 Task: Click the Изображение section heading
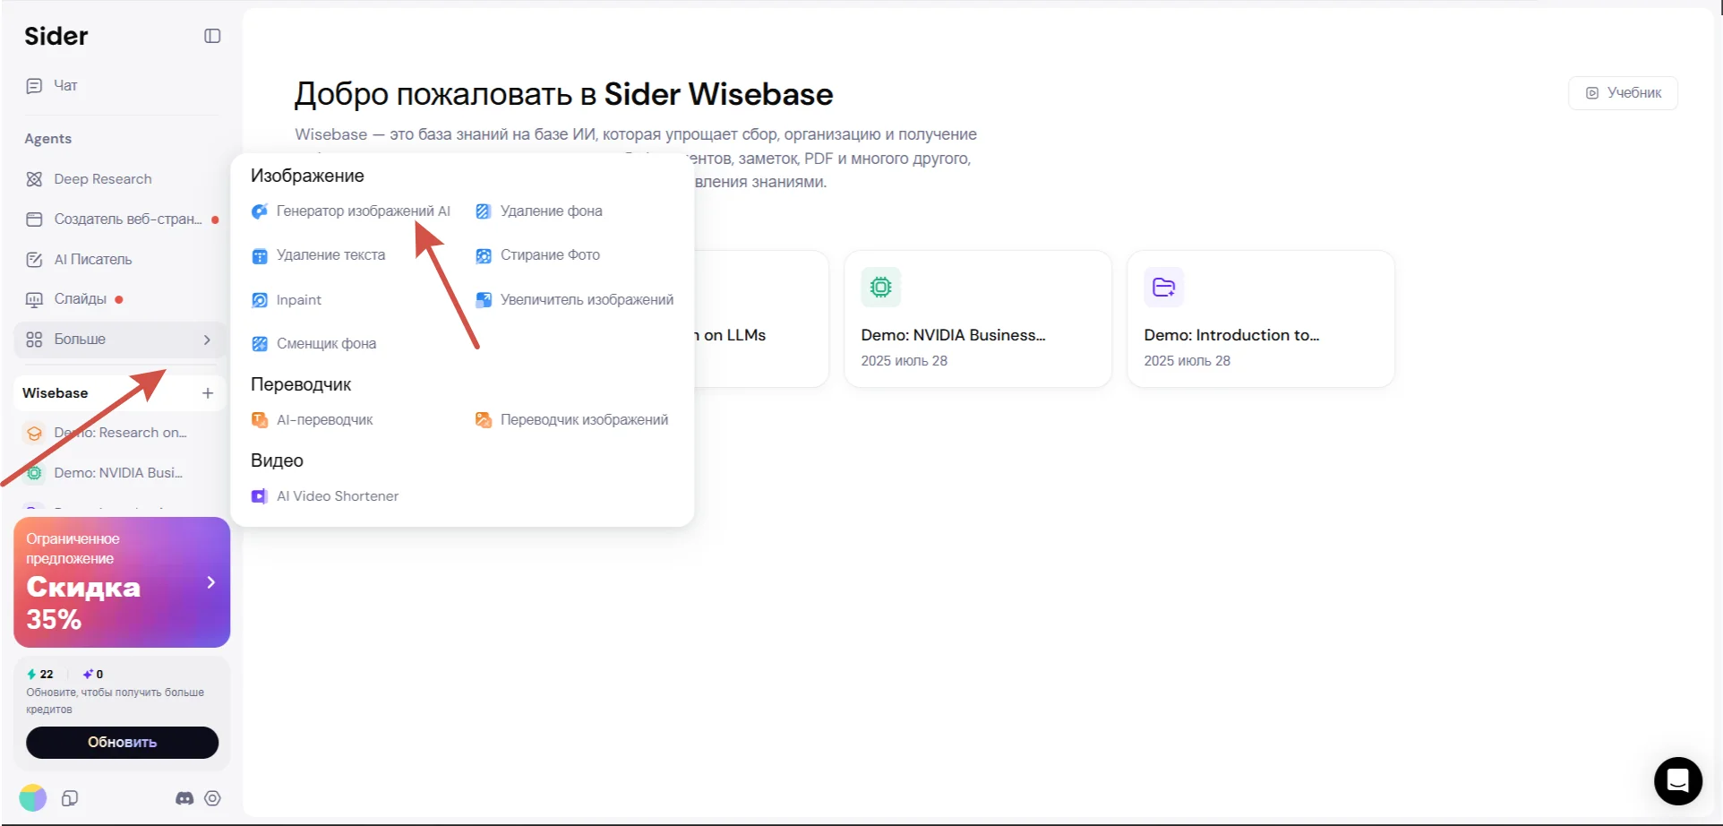307,176
